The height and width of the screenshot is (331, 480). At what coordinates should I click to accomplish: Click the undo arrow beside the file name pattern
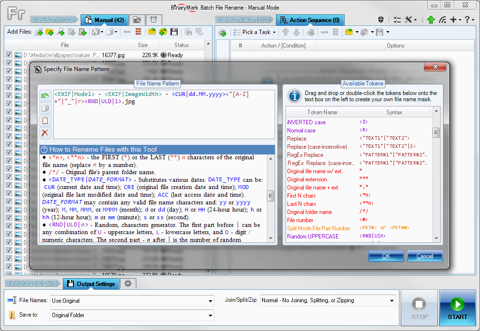(x=45, y=96)
